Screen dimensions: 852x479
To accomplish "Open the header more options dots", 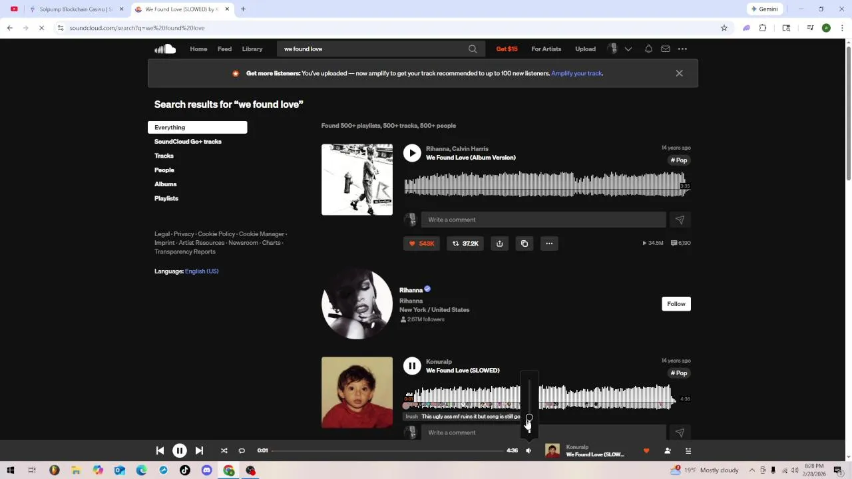I will click(x=682, y=49).
